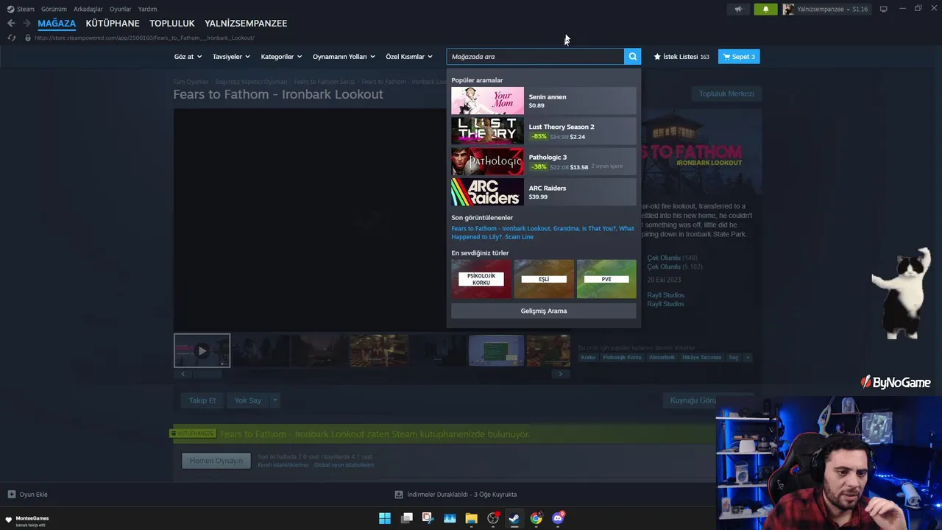Go back with the back arrow

[11, 24]
